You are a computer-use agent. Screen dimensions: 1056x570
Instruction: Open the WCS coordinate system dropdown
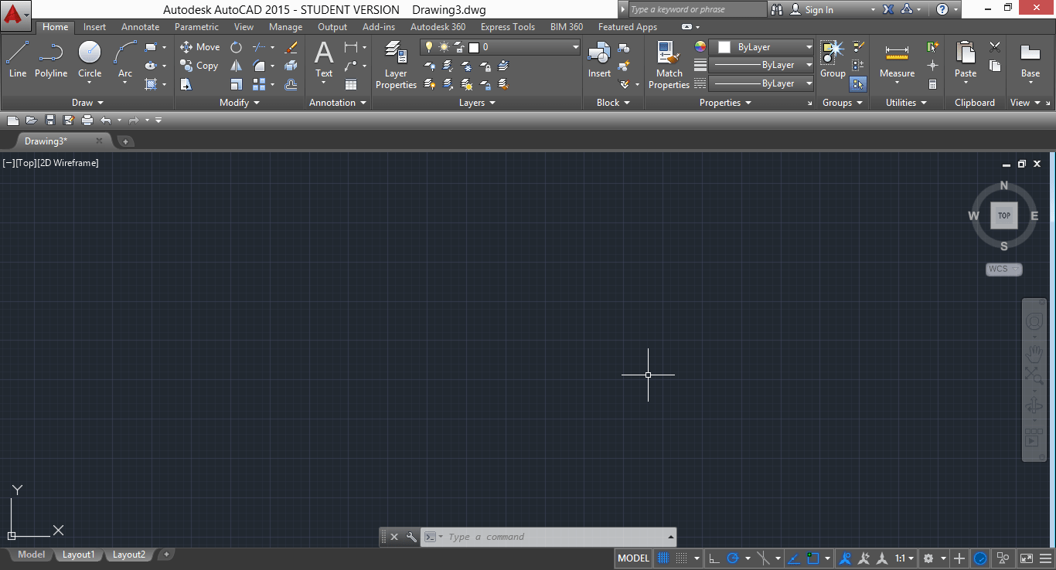click(1004, 269)
